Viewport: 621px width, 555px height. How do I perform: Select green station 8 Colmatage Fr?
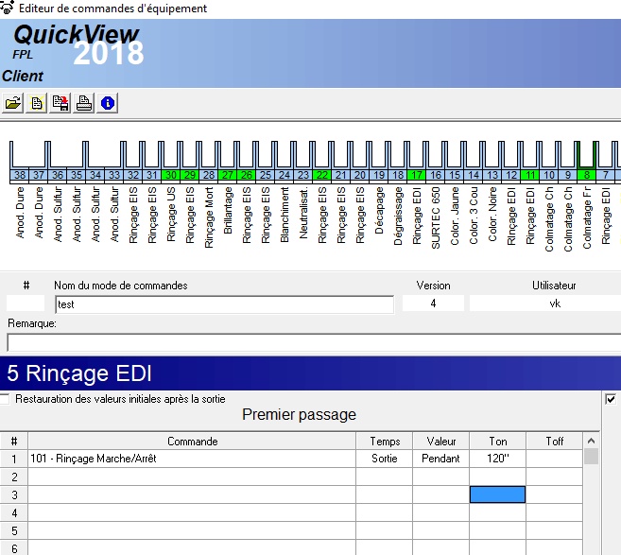pos(587,175)
